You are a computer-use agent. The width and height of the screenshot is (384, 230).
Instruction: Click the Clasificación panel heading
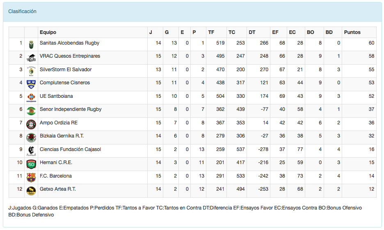[x=23, y=11]
